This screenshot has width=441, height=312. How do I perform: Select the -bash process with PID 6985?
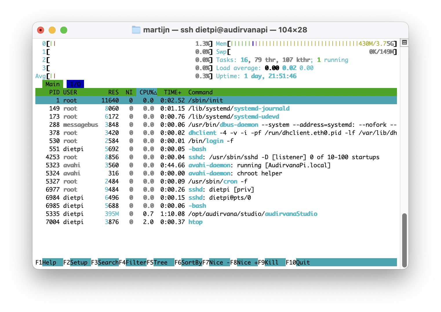(x=216, y=205)
